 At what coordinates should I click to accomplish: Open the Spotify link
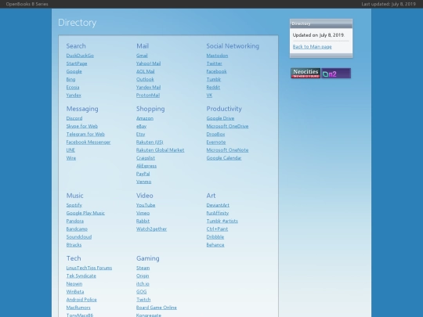pyautogui.click(x=74, y=205)
